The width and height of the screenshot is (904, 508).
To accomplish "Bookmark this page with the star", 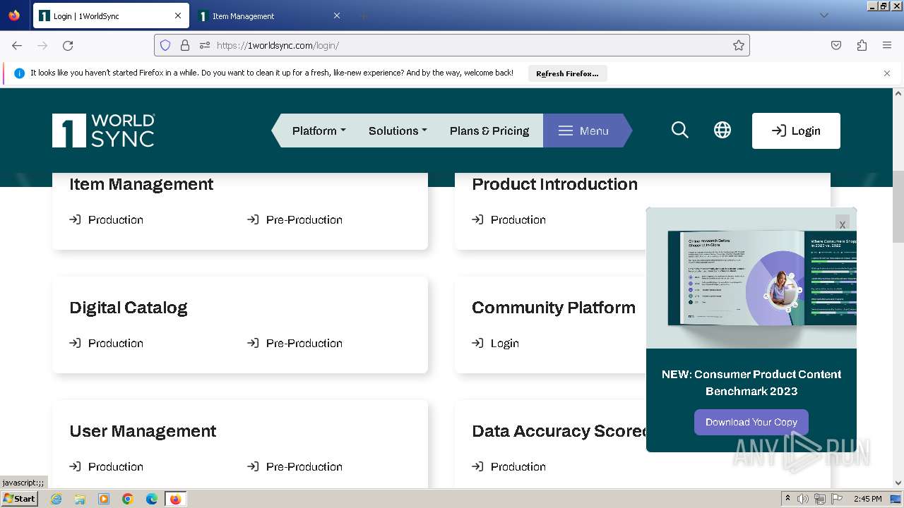I will point(739,45).
